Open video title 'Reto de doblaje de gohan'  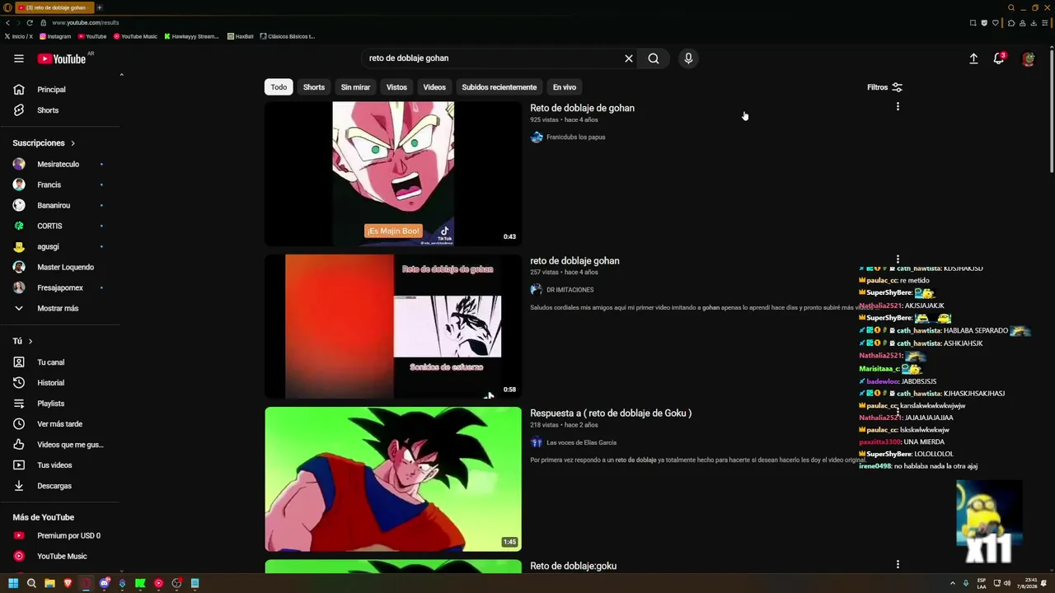pos(582,108)
